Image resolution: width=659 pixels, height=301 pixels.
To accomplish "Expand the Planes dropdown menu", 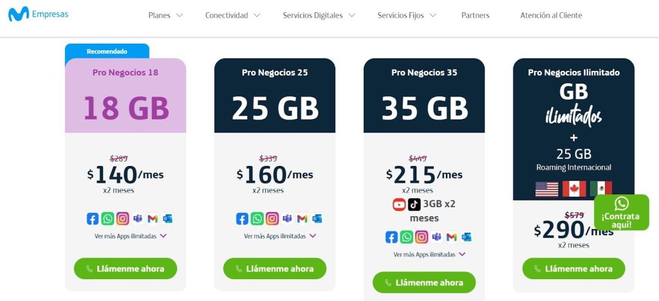I will (165, 15).
